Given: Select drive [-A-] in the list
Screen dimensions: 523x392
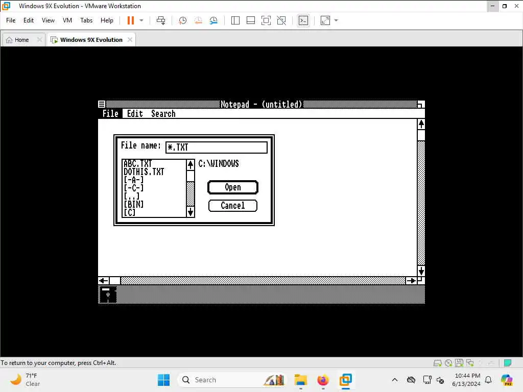Looking at the screenshot, I should pos(133,180).
